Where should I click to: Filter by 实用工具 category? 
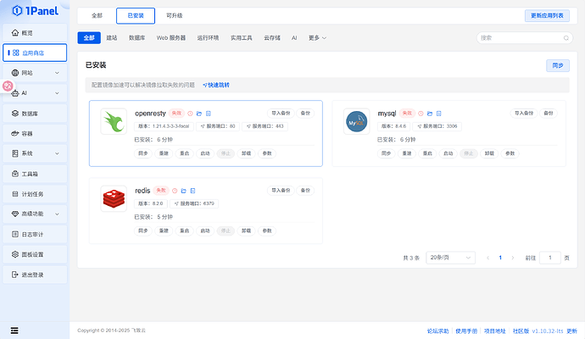[241, 37]
